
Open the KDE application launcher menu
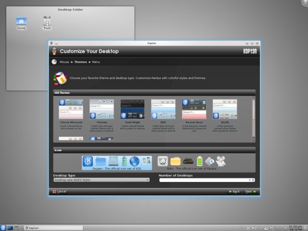4,228
